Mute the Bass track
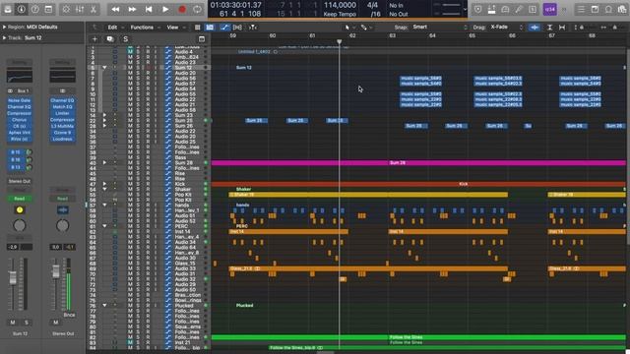630x354 pixels. coord(130,157)
